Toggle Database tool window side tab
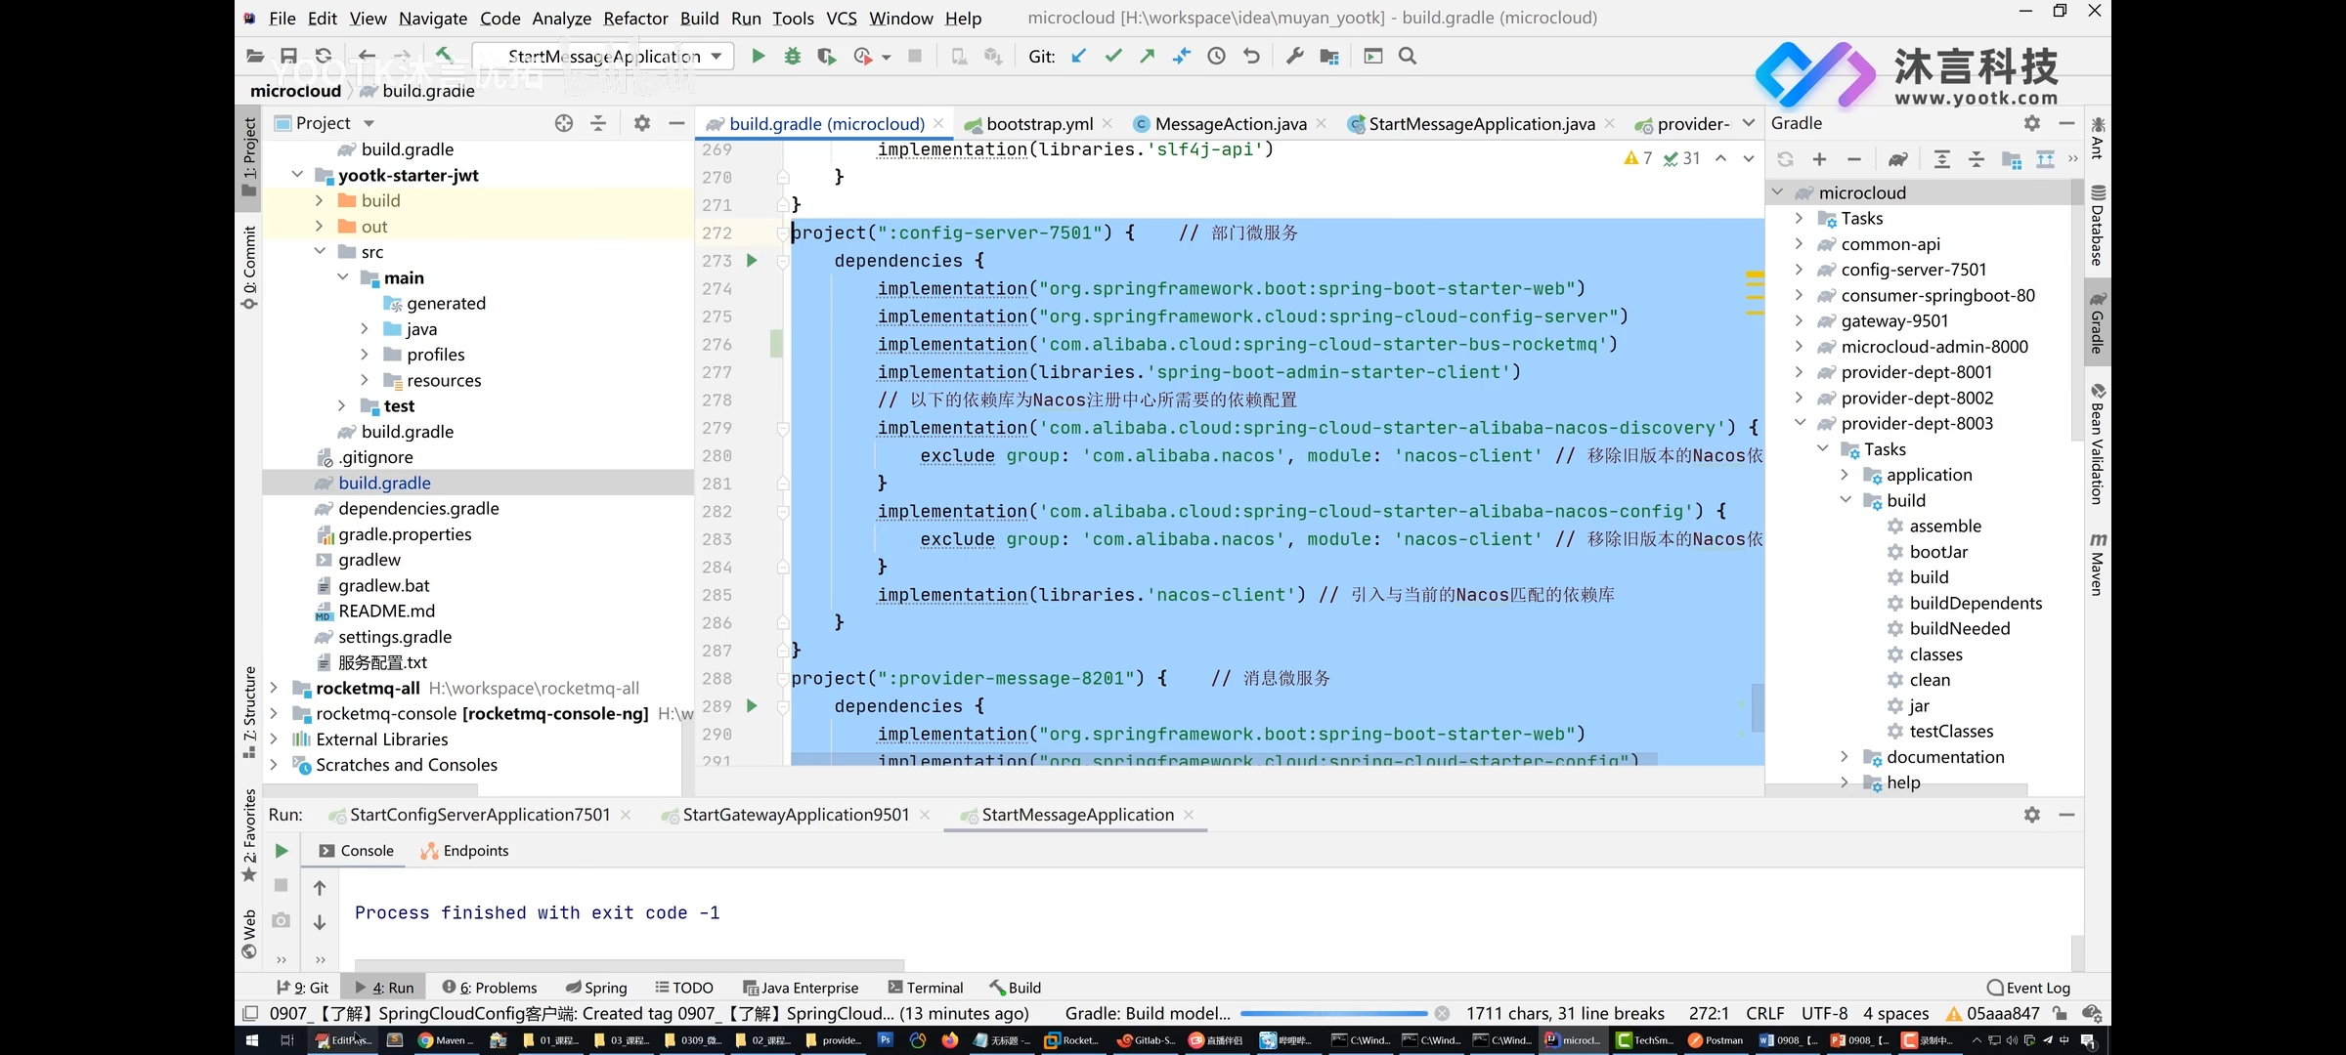This screenshot has height=1055, width=2346. coord(2098,224)
